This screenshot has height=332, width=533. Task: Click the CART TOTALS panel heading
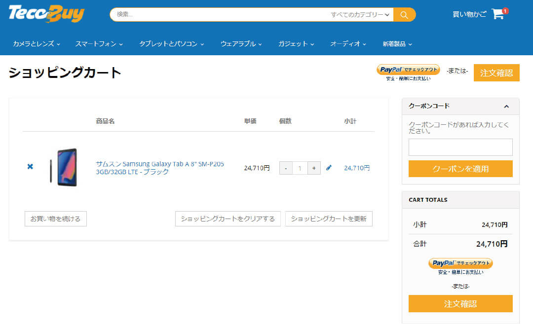pyautogui.click(x=428, y=200)
